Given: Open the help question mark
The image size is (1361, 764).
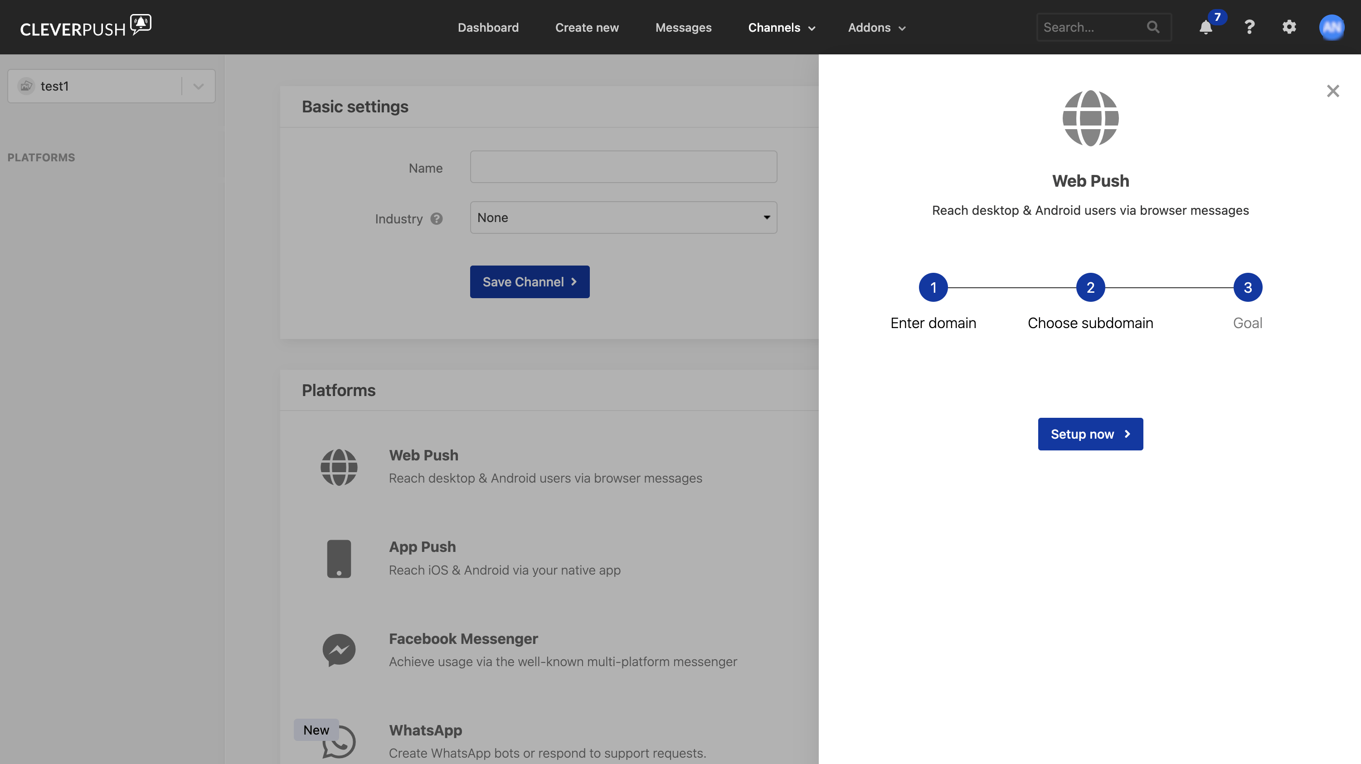Looking at the screenshot, I should 1249,27.
